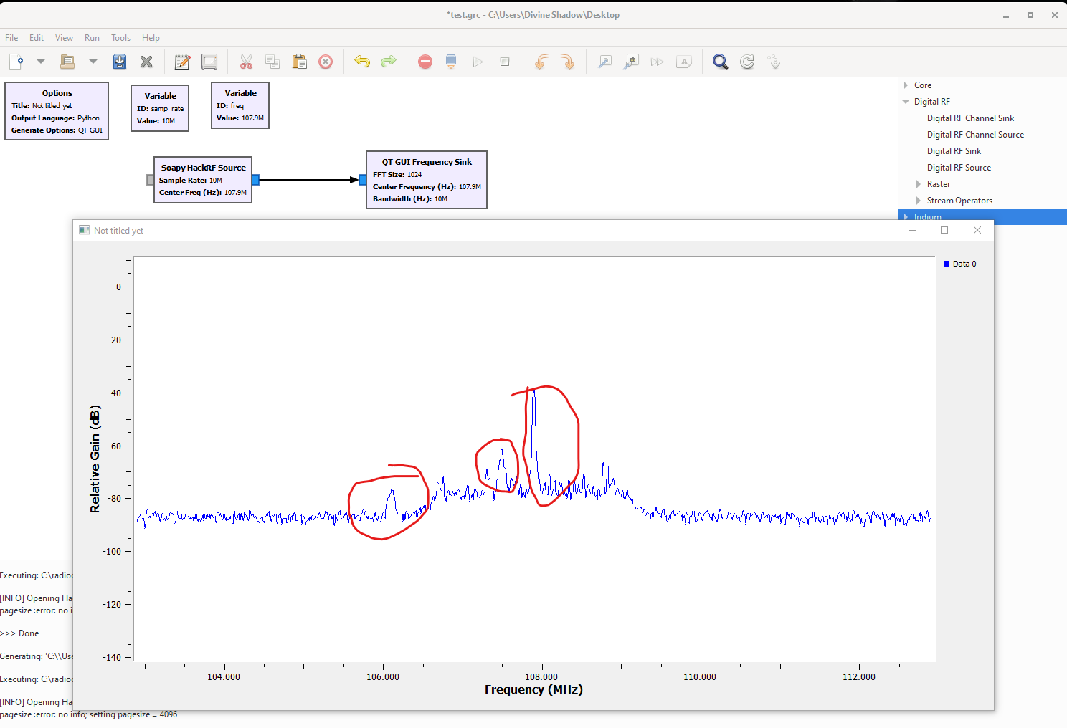Open the Run menu
This screenshot has width=1067, height=728.
coord(92,38)
